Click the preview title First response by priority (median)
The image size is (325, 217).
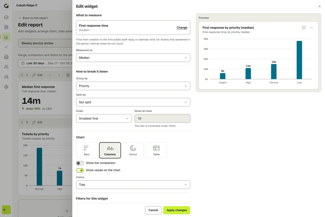(228, 28)
